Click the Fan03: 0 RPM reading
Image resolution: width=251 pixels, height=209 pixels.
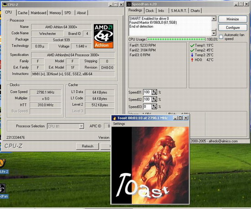pyautogui.click(x=140, y=55)
